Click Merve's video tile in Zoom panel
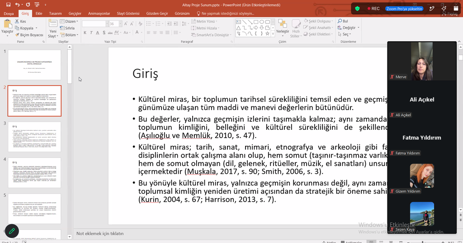 (x=422, y=61)
